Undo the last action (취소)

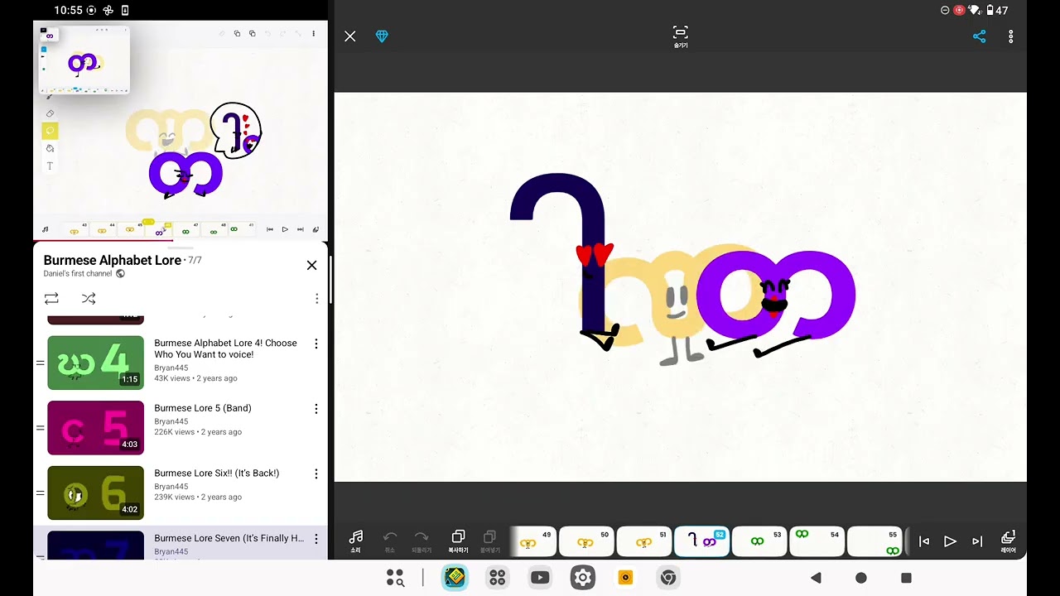coord(390,541)
